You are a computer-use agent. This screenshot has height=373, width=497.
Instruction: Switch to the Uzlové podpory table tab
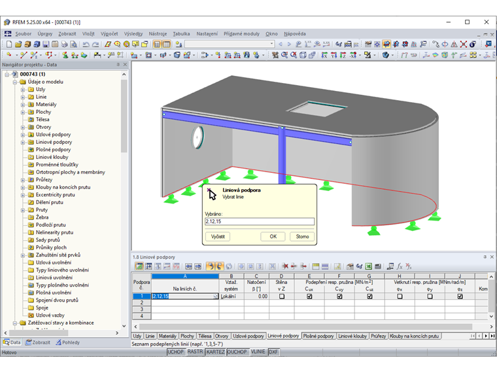pyautogui.click(x=248, y=336)
